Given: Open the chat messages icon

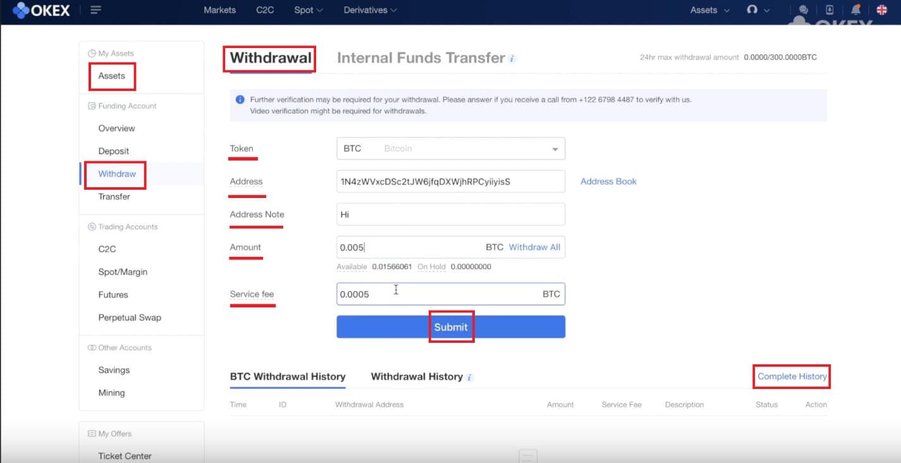Looking at the screenshot, I should [x=803, y=10].
